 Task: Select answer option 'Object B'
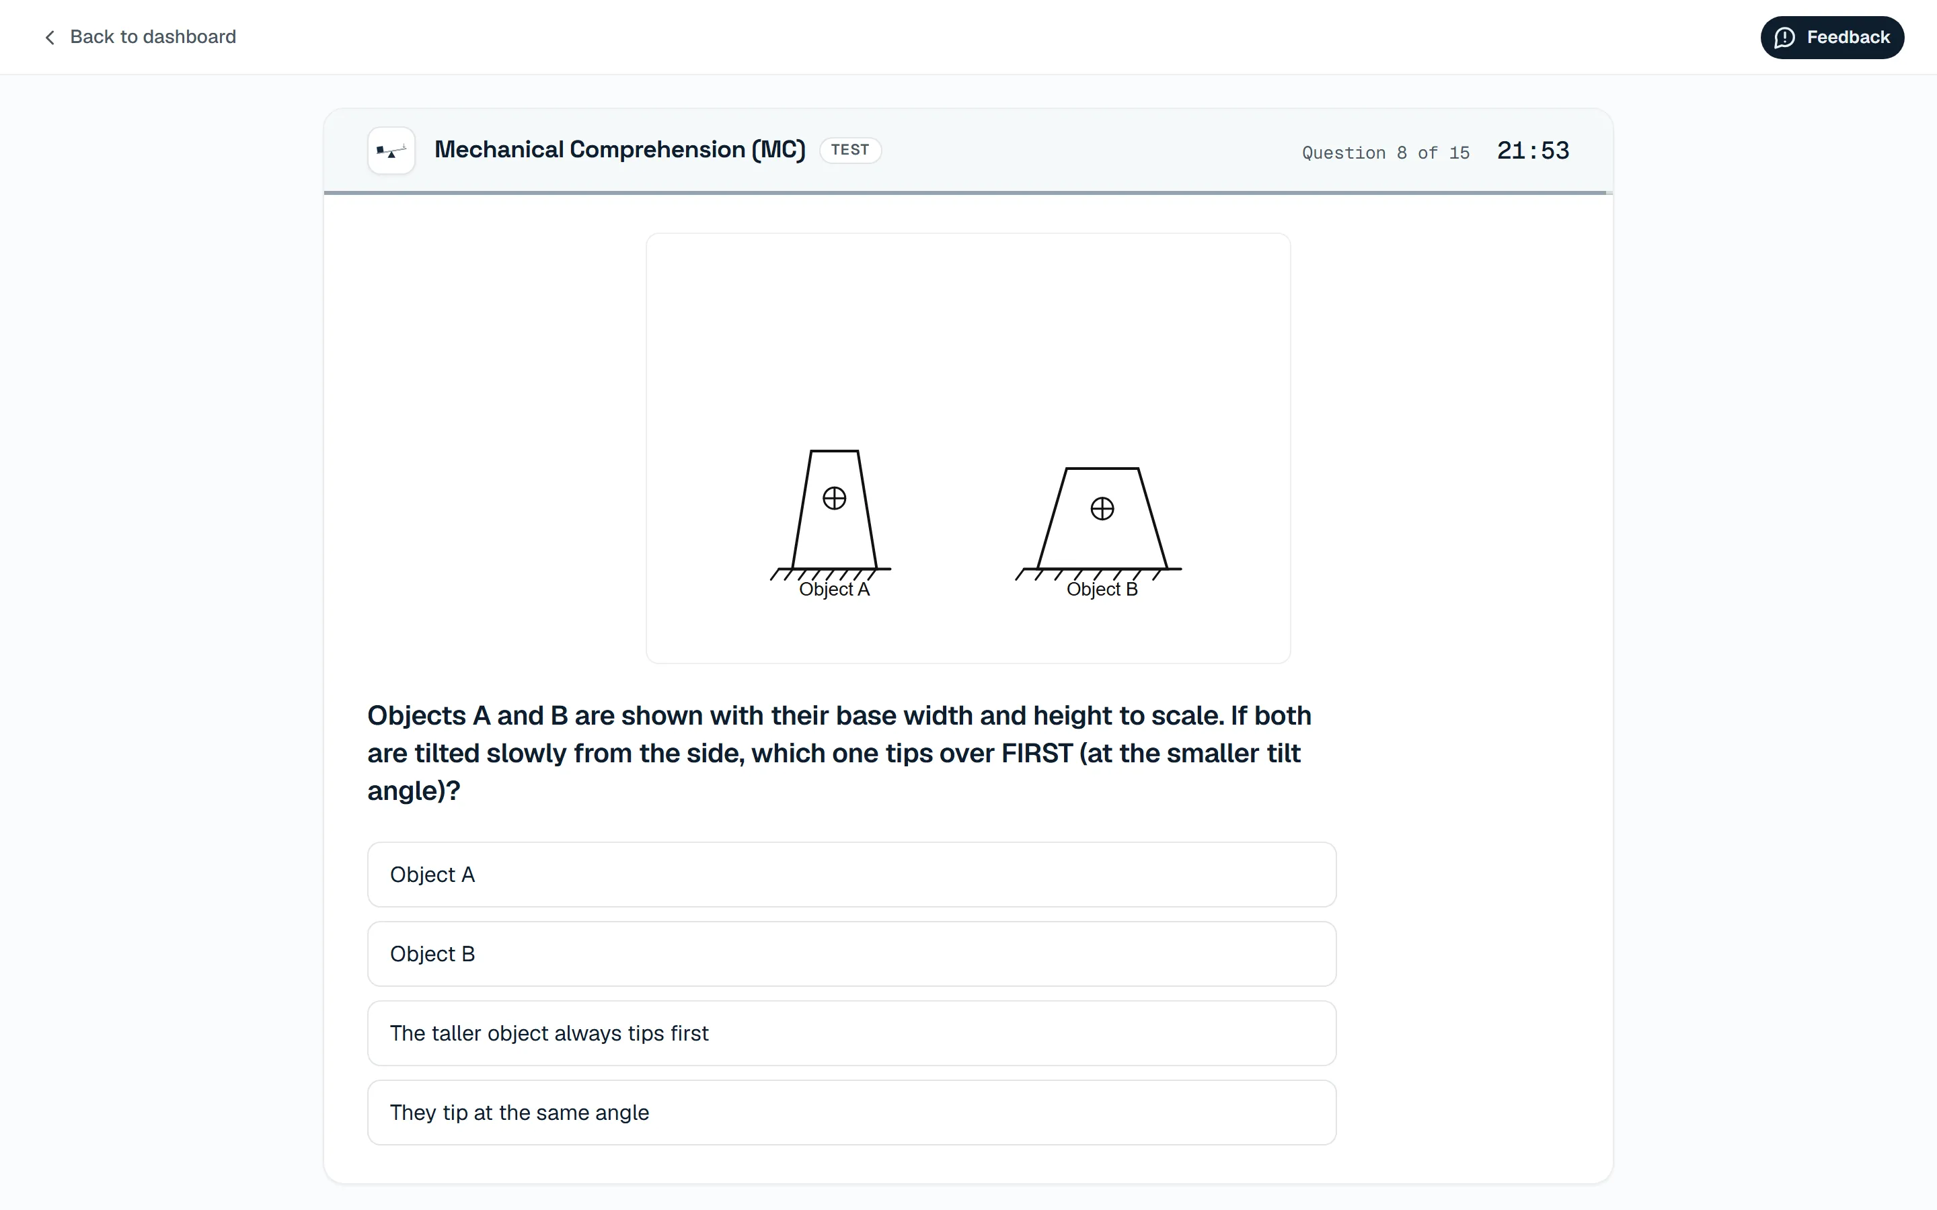(851, 954)
